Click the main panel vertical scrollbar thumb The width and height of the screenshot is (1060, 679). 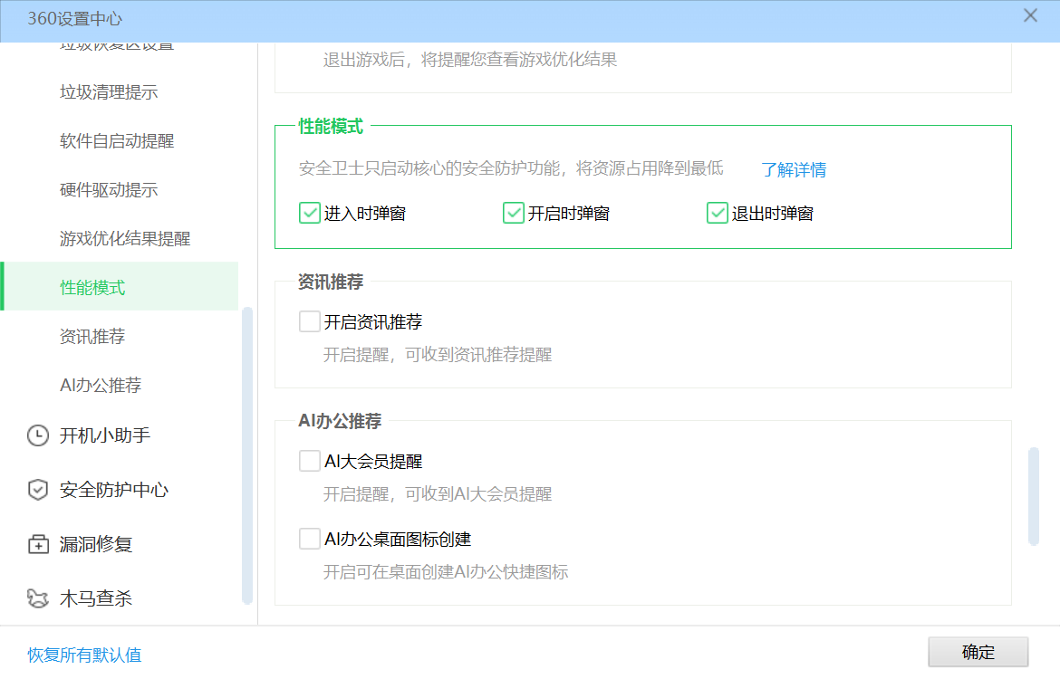[1034, 496]
